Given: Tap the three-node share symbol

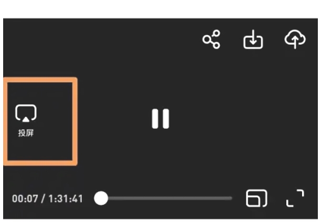Looking at the screenshot, I should (211, 39).
